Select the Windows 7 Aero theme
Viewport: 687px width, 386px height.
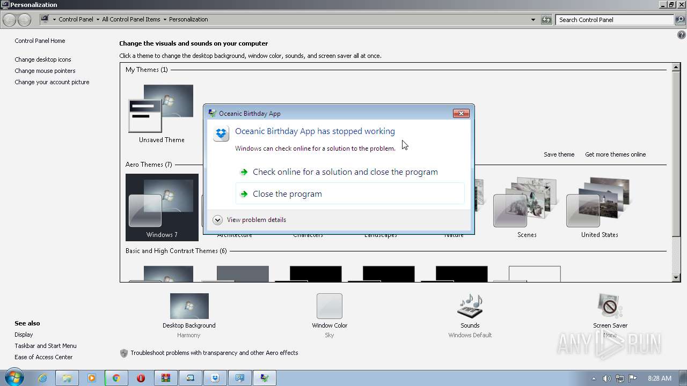coord(162,207)
